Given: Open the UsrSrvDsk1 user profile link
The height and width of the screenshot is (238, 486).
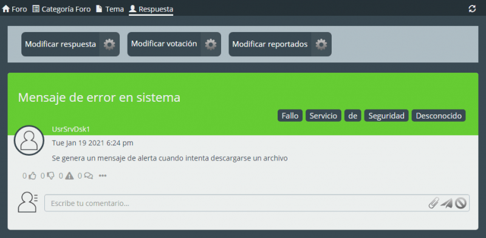Looking at the screenshot, I should (x=71, y=129).
